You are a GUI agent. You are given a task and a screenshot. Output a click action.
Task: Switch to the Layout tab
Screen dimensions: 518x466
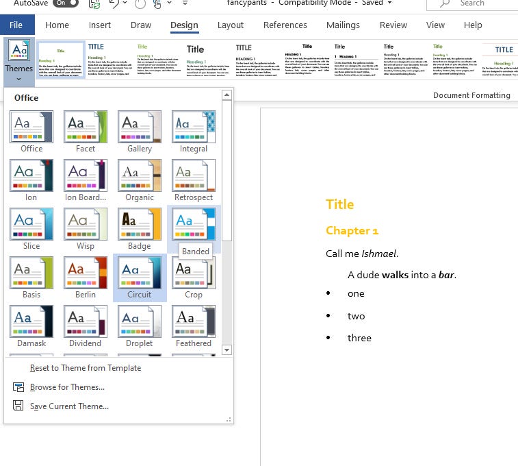click(x=230, y=25)
